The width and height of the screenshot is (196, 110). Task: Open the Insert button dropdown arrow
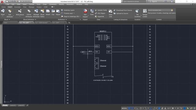click(3, 16)
